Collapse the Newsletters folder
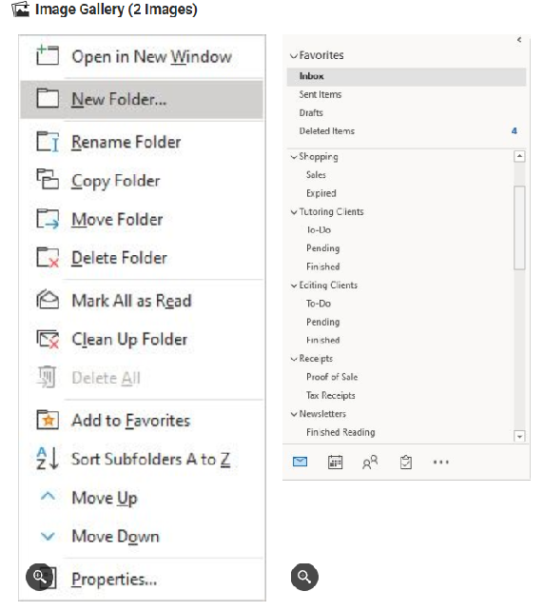Image resolution: width=544 pixels, height=611 pixels. (294, 414)
